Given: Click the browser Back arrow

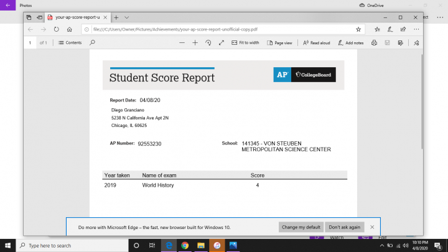Looking at the screenshot, I should pos(30,29).
